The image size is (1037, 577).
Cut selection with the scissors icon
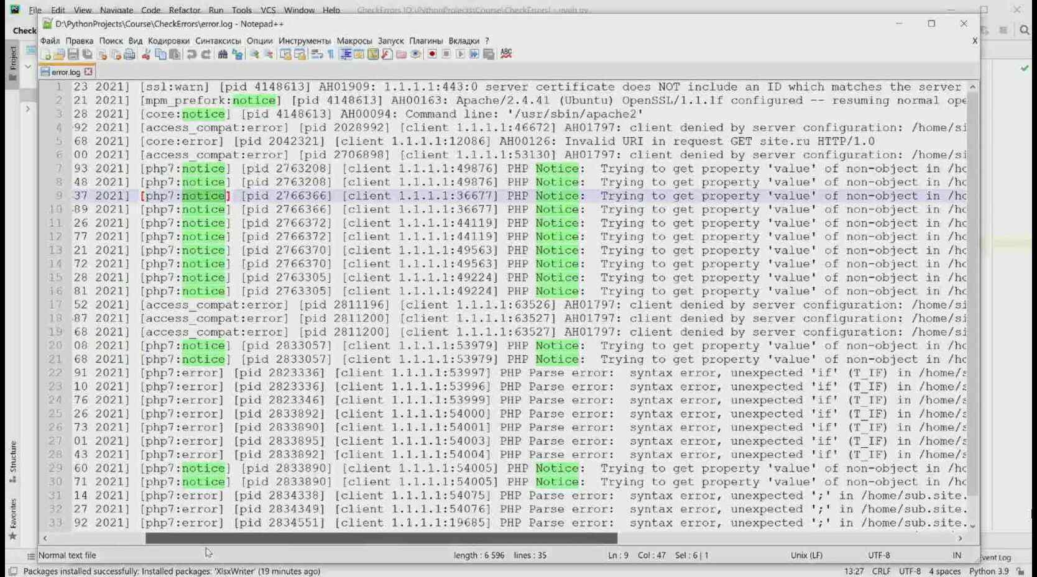point(146,54)
